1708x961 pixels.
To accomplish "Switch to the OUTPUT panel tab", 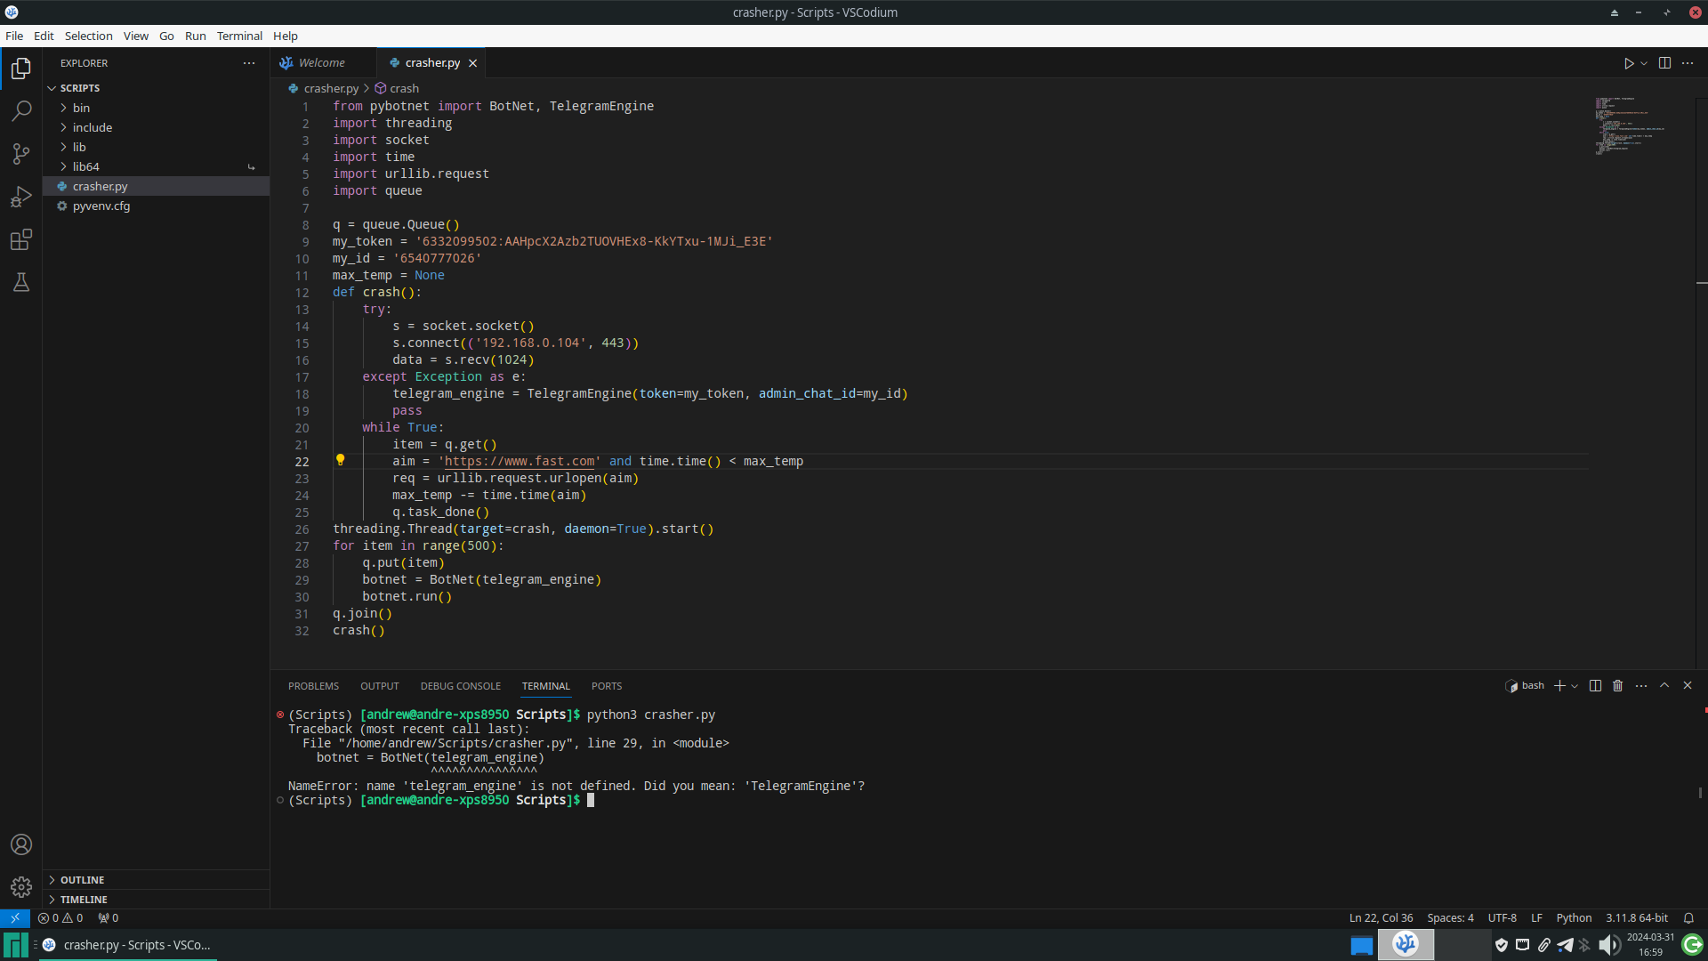I will (x=379, y=686).
